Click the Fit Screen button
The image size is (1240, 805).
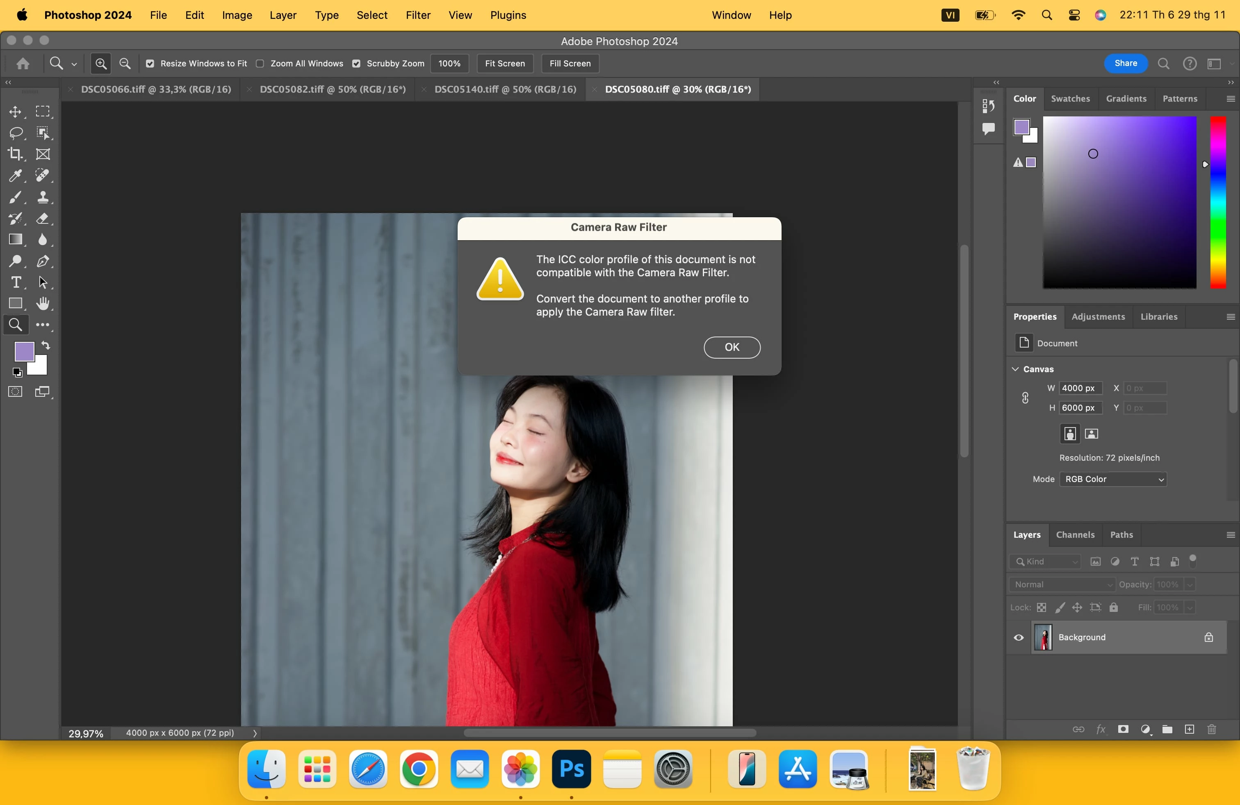point(504,64)
